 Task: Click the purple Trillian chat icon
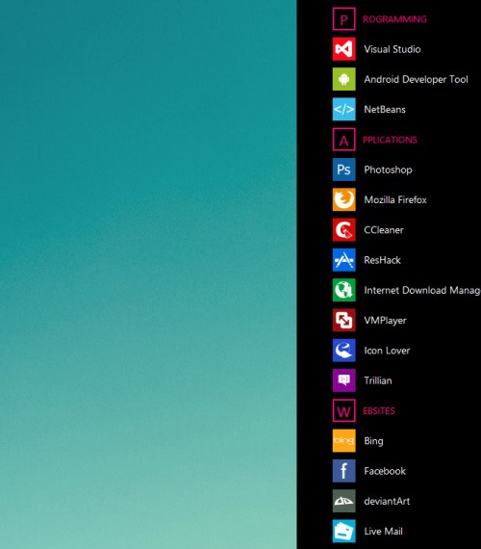click(343, 380)
